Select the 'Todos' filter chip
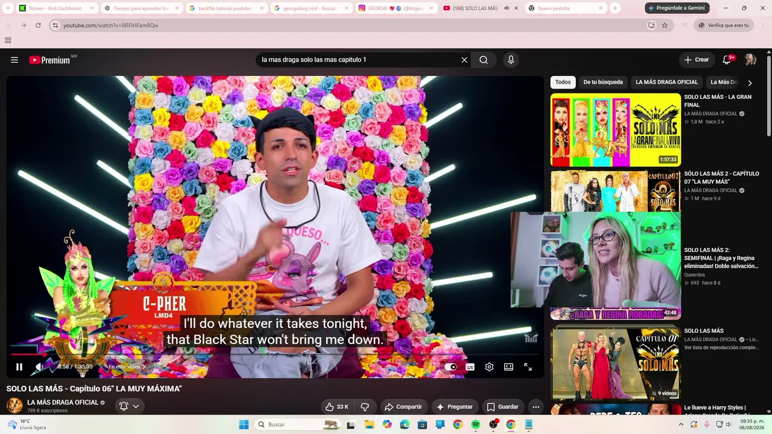This screenshot has width=772, height=434. pyautogui.click(x=563, y=82)
